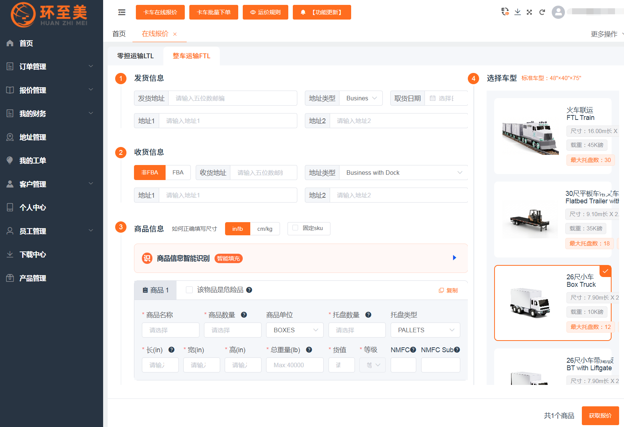Image resolution: width=624 pixels, height=427 pixels.
Task: Click the 发货地址 zip code input
Action: tap(233, 98)
